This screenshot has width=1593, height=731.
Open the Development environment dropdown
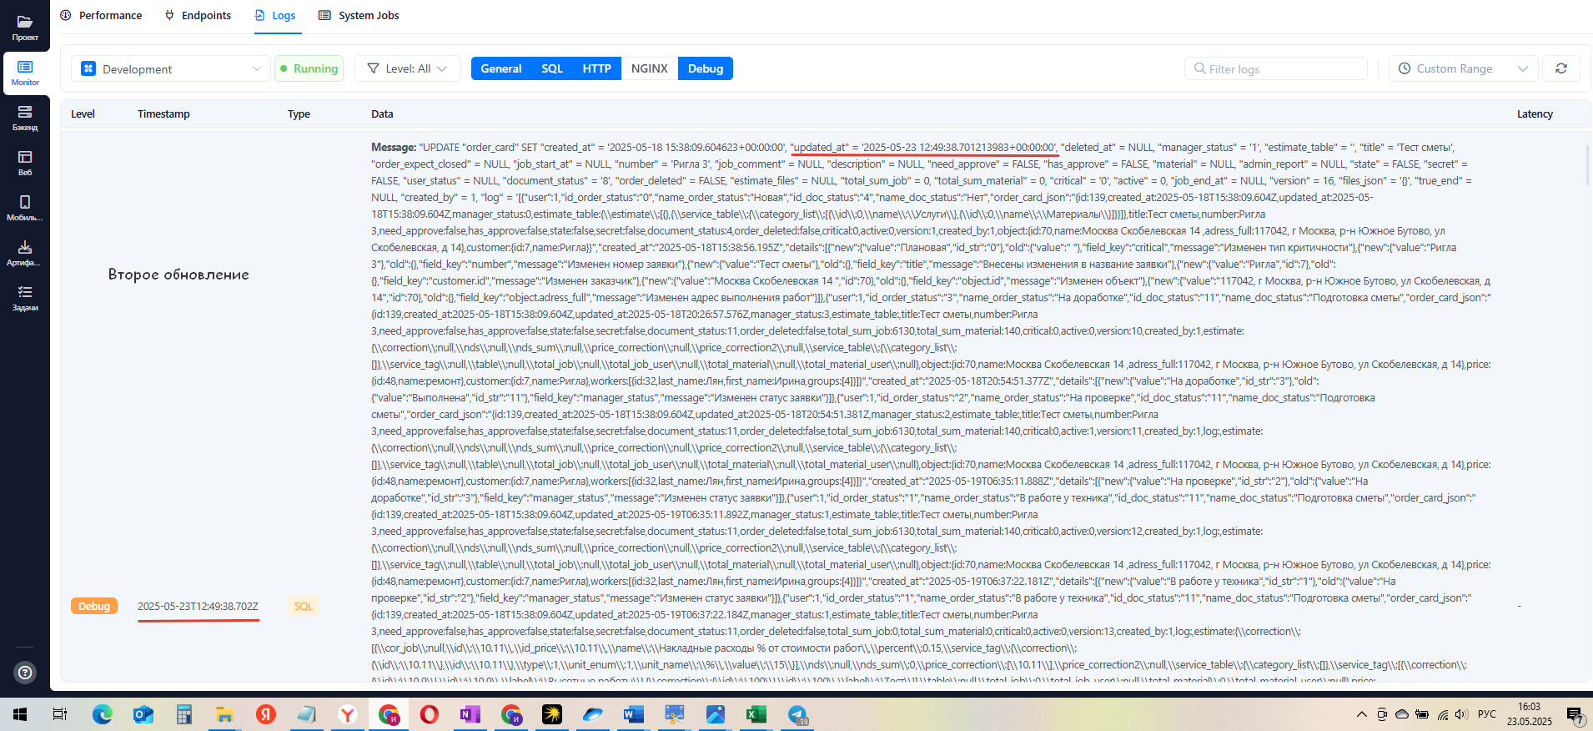(171, 68)
